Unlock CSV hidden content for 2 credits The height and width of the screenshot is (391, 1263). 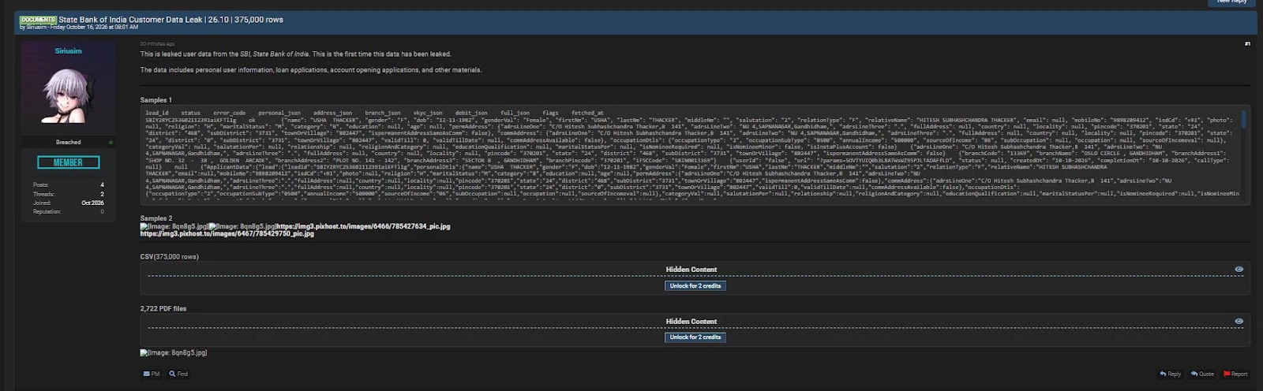(x=695, y=286)
